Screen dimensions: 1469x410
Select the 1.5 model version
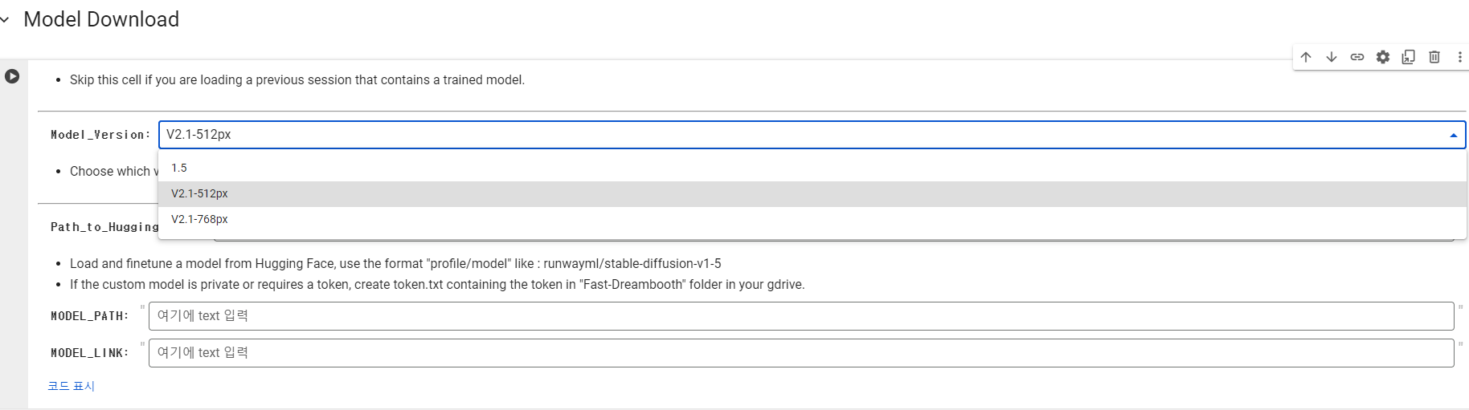179,168
